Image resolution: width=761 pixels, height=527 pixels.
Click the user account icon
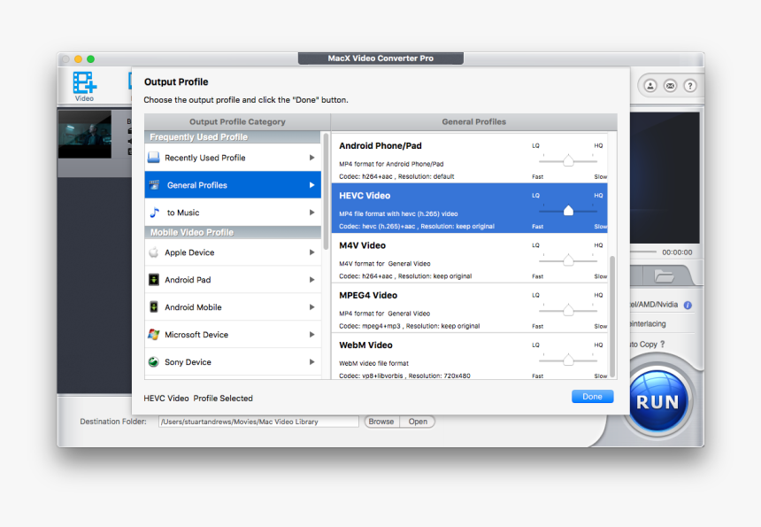click(x=650, y=86)
